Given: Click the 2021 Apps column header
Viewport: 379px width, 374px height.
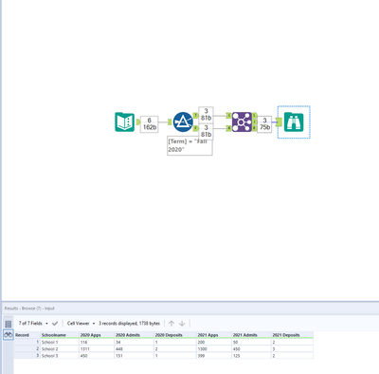Looking at the screenshot, I should 214,335.
